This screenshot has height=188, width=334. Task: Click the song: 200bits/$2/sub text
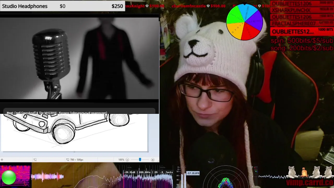tap(302, 48)
